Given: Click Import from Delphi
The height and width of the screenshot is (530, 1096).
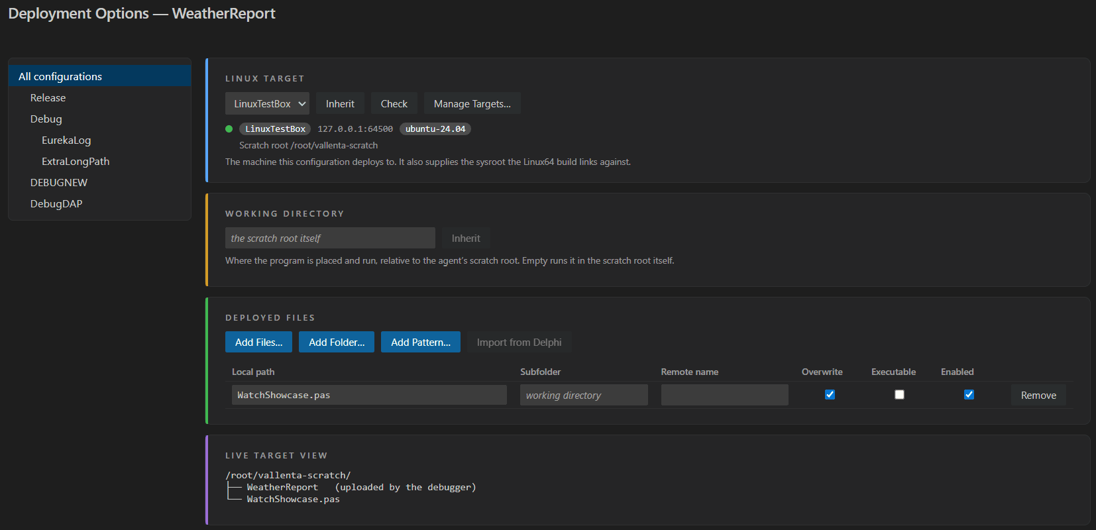Looking at the screenshot, I should [519, 342].
